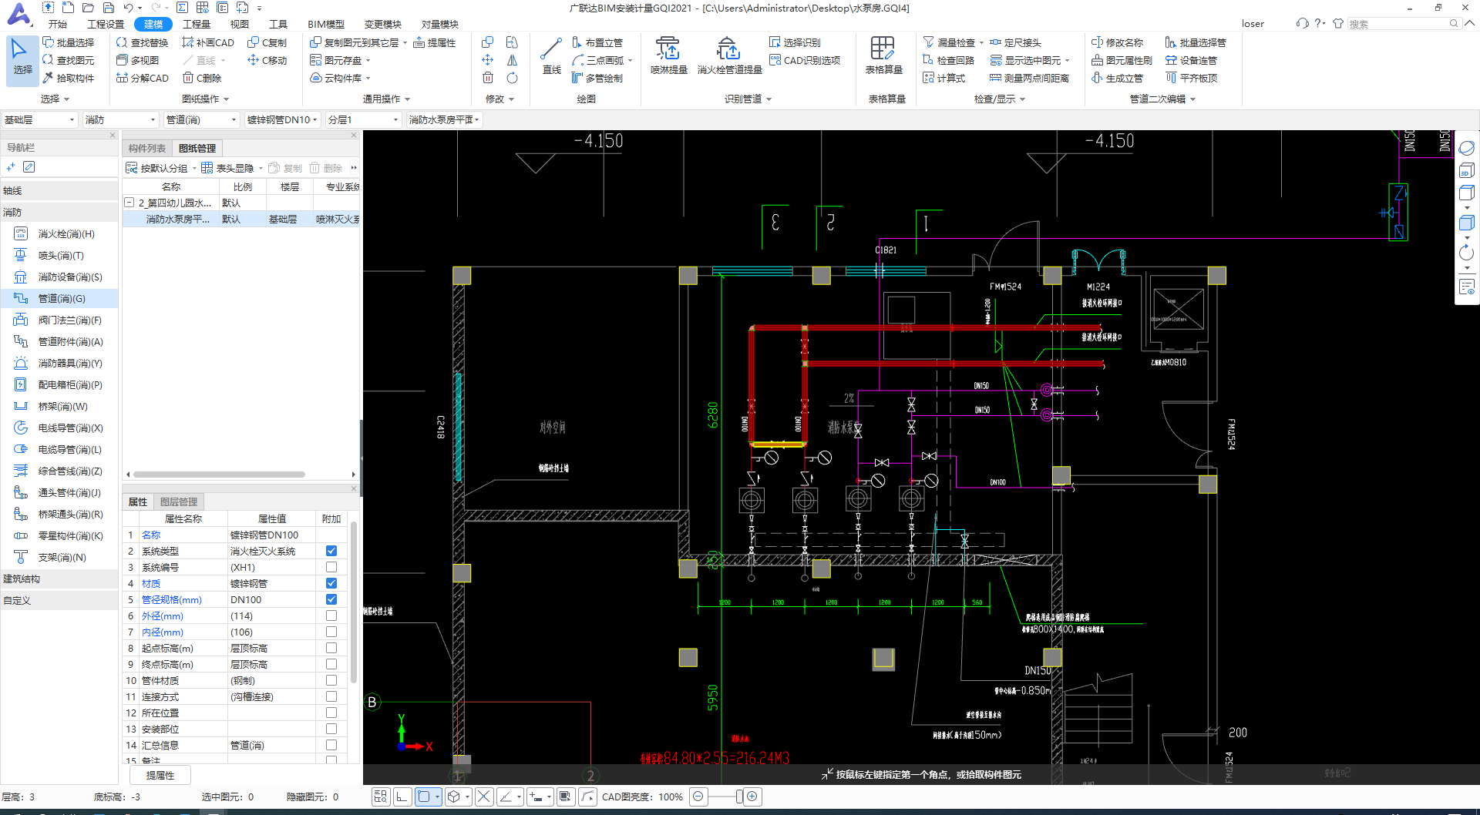This screenshot has height=815, width=1480.
Task: Toggle 附加 checkbox for 起点标高(m)
Action: (x=331, y=648)
